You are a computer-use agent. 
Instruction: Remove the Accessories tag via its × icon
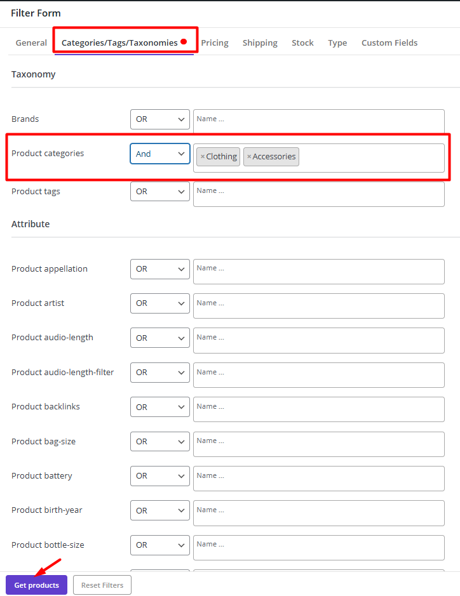click(249, 156)
